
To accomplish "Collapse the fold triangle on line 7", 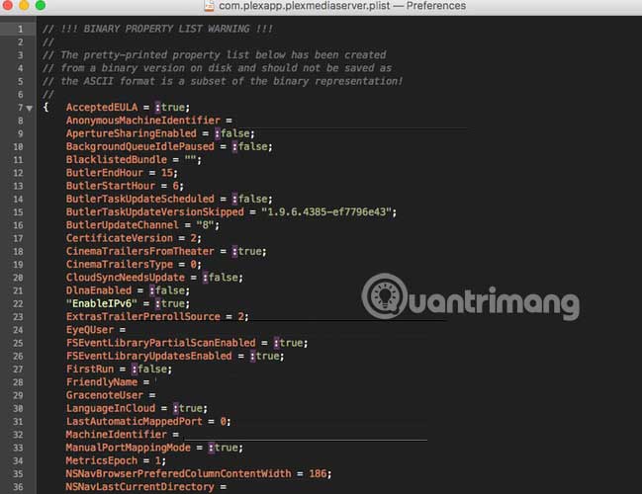I will pos(29,108).
